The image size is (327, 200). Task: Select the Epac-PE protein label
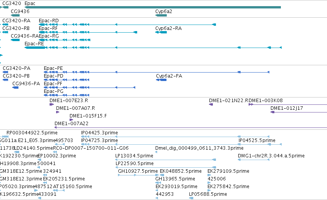tap(53, 68)
